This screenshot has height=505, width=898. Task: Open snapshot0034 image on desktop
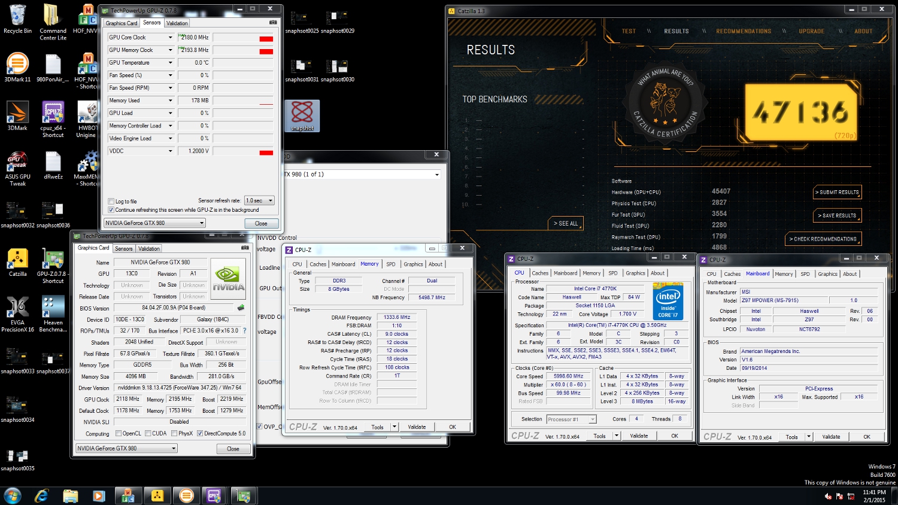(x=17, y=408)
